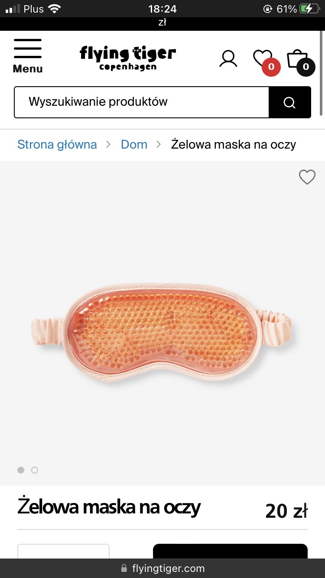Open the quantity selector box
This screenshot has height=578, width=325.
(x=63, y=551)
